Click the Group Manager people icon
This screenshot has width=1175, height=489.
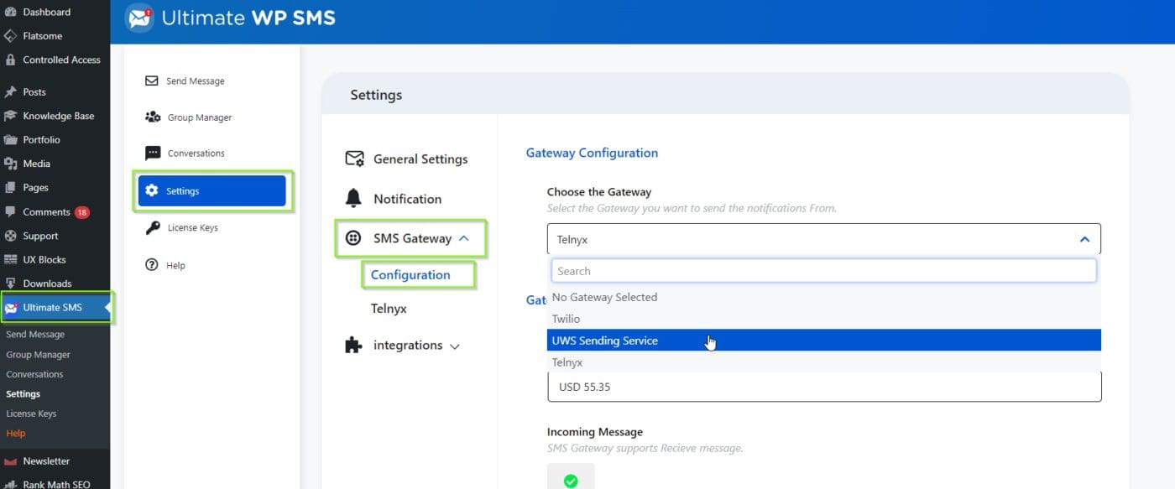[x=153, y=117]
